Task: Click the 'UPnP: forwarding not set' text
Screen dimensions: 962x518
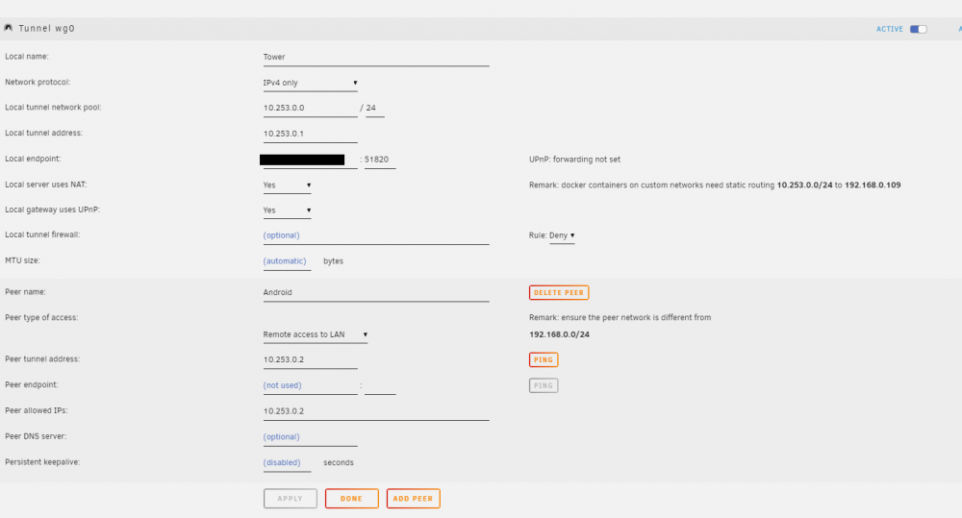Action: [575, 160]
